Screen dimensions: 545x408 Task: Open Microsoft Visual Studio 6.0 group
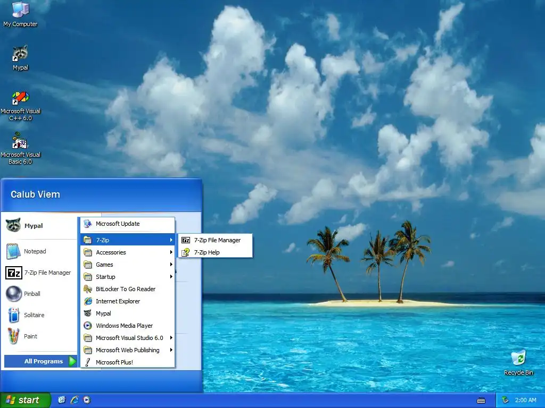pos(128,337)
